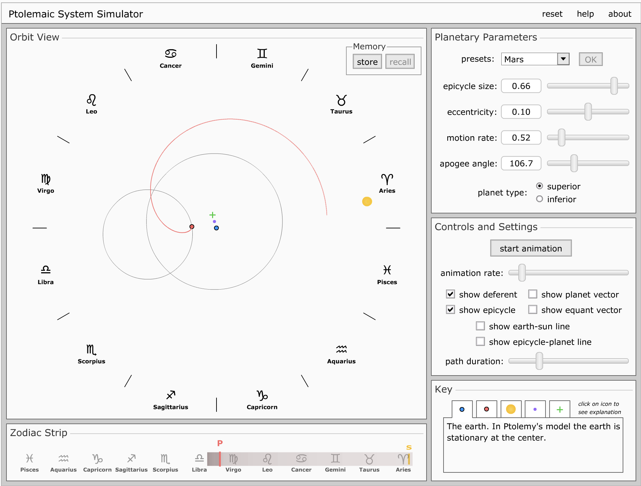The width and height of the screenshot is (641, 486).
Task: Select the inferior planet type
Action: point(539,199)
